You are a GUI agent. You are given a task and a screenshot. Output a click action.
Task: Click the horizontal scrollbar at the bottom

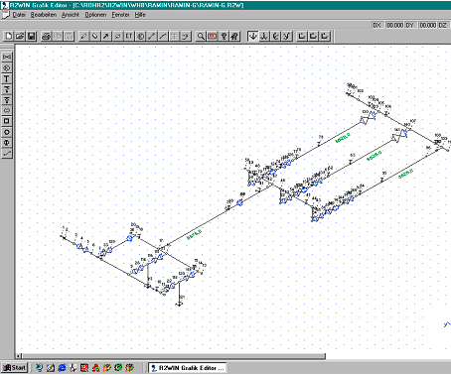pyautogui.click(x=171, y=356)
